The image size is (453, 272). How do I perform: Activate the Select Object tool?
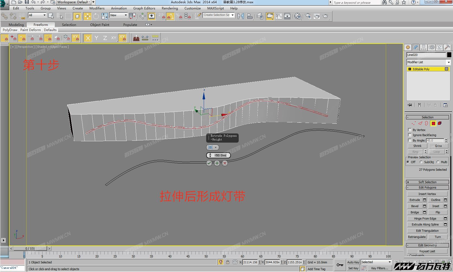51,16
